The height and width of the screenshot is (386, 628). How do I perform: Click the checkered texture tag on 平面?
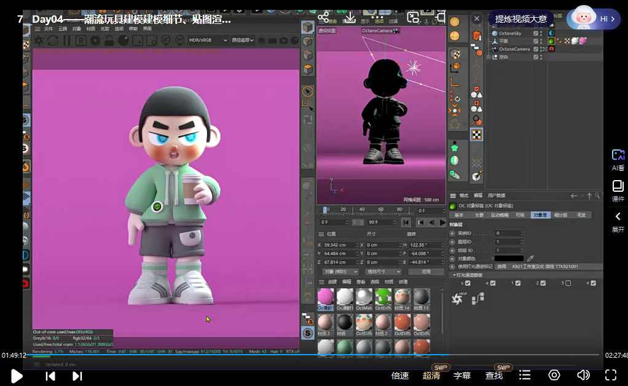(567, 41)
